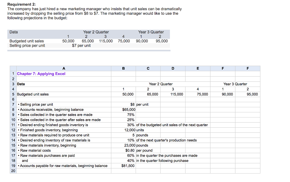The height and width of the screenshot is (182, 290).
Task: Select 'Finished goods inventory, beginning' label
Action: click(64, 130)
